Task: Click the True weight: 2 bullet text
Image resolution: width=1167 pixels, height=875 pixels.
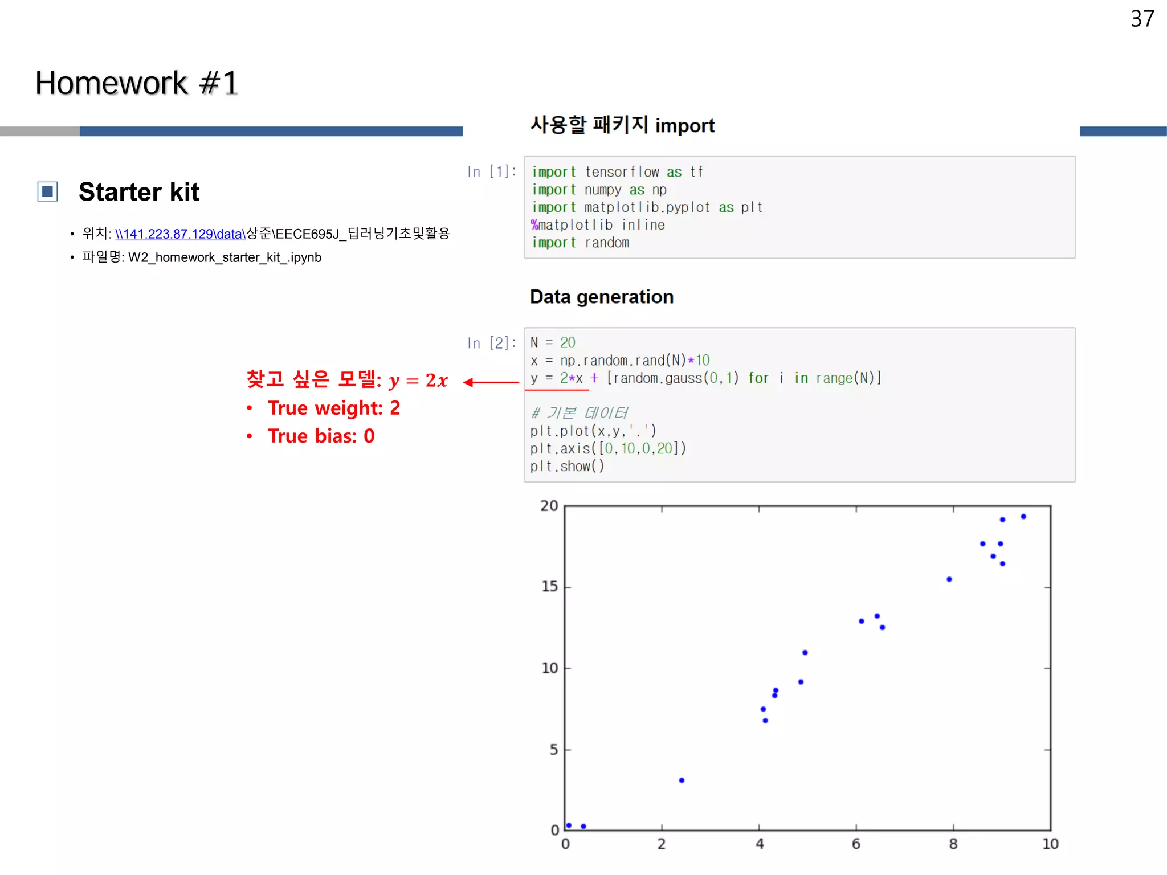Action: pyautogui.click(x=334, y=408)
